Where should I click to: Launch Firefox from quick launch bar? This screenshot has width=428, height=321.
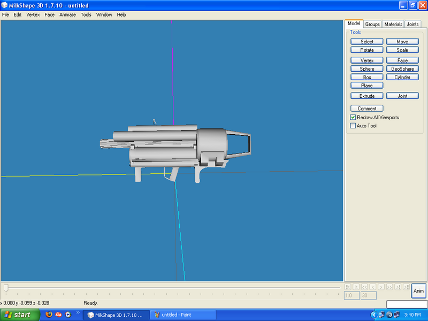49,315
